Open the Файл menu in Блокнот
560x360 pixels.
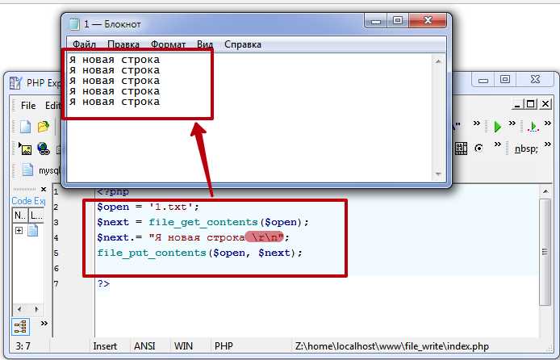pyautogui.click(x=84, y=44)
